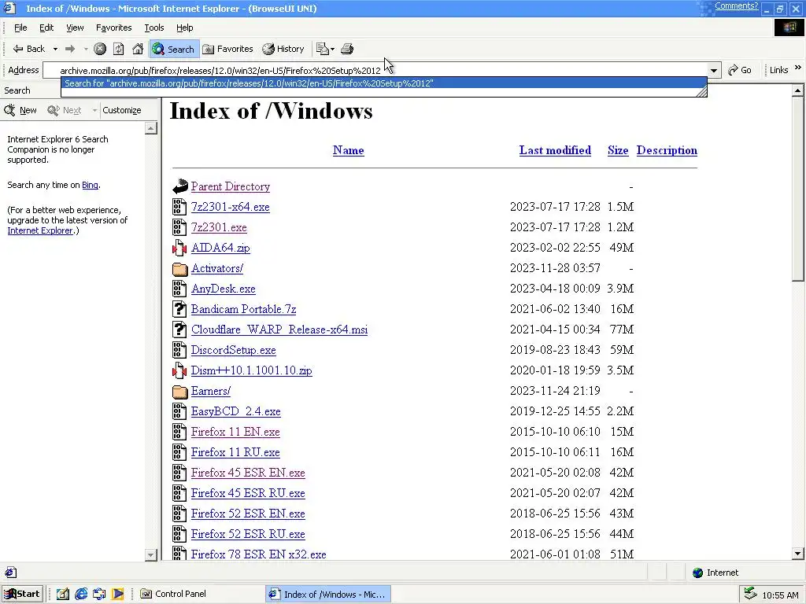The image size is (806, 604).
Task: Click Next in Search panel
Action: click(x=65, y=110)
